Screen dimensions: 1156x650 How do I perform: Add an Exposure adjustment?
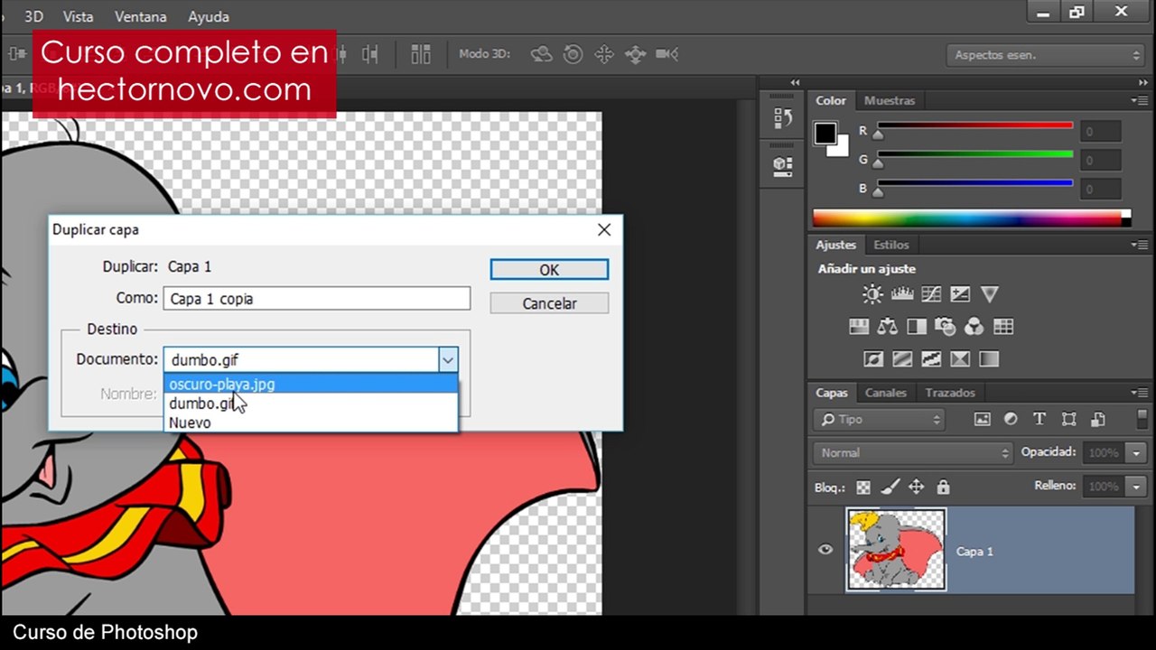pyautogui.click(x=960, y=294)
